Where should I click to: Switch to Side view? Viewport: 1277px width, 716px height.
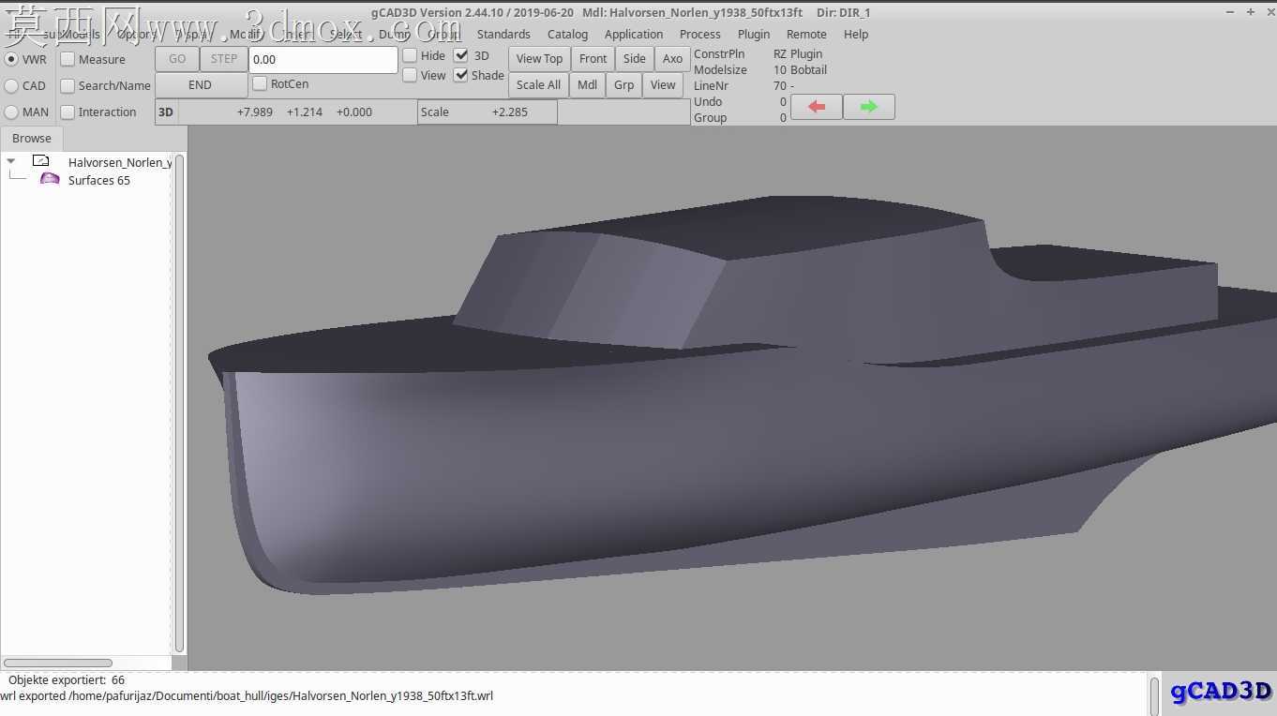click(x=635, y=58)
